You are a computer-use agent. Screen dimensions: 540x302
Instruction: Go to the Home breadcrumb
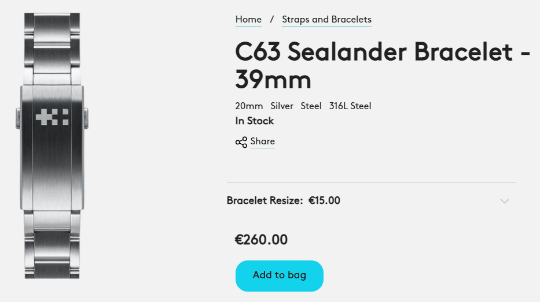coord(248,20)
